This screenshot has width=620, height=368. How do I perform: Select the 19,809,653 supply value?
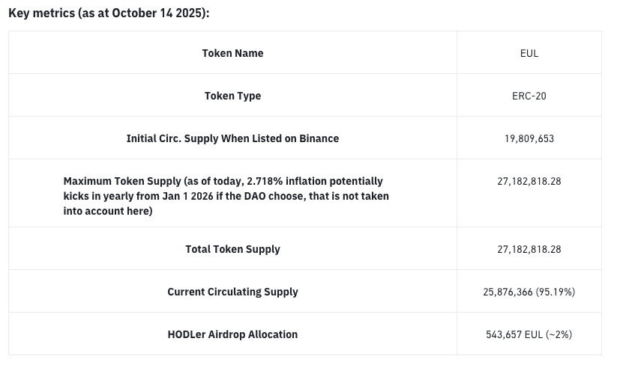coord(529,138)
